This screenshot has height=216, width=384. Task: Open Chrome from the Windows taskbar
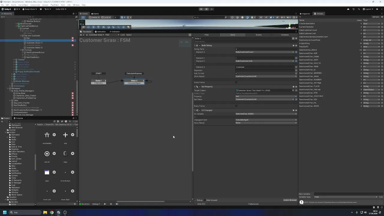click(x=52, y=212)
